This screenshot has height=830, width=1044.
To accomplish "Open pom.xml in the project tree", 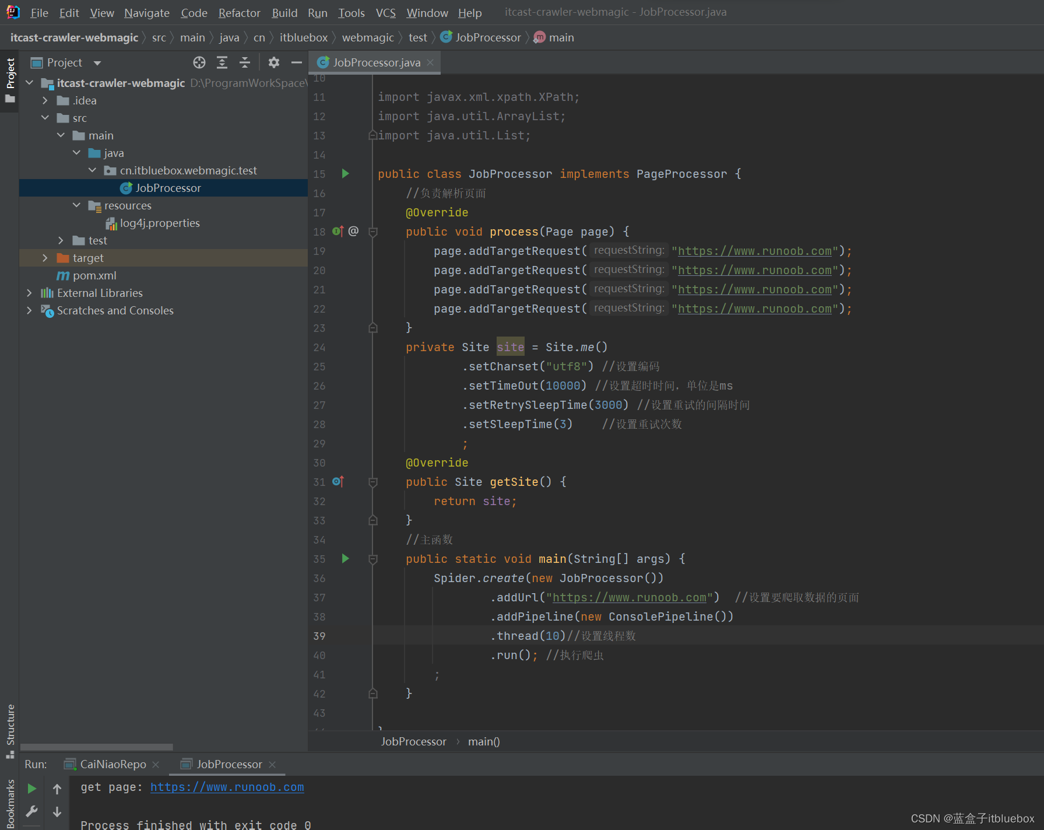I will coord(94,275).
